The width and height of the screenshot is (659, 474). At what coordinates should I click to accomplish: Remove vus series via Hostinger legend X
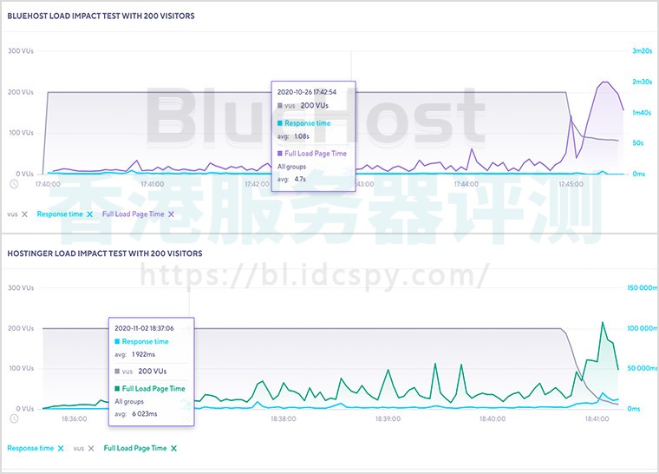coord(91,448)
